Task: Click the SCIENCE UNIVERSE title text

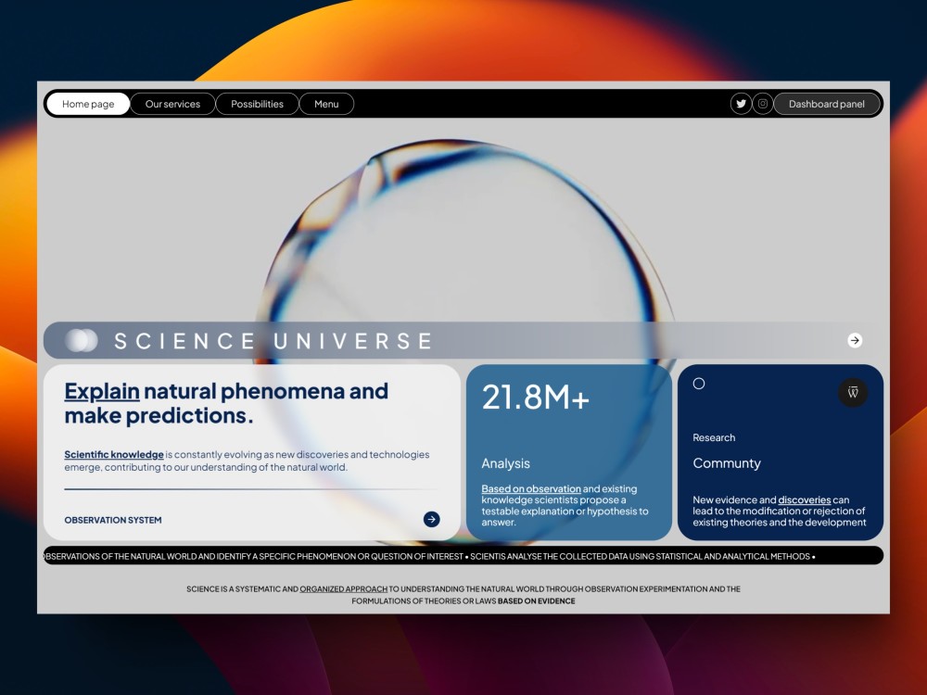Action: pos(273,341)
